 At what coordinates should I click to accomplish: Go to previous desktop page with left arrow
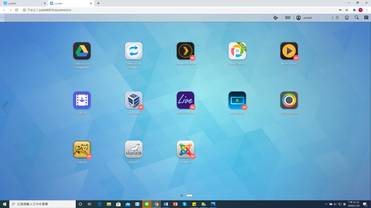pyautogui.click(x=5, y=107)
